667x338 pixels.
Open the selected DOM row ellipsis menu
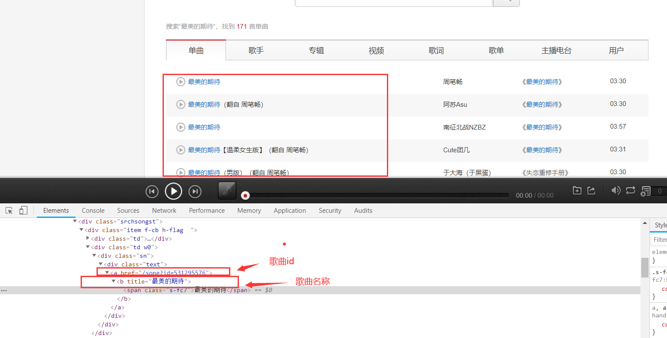point(4,290)
